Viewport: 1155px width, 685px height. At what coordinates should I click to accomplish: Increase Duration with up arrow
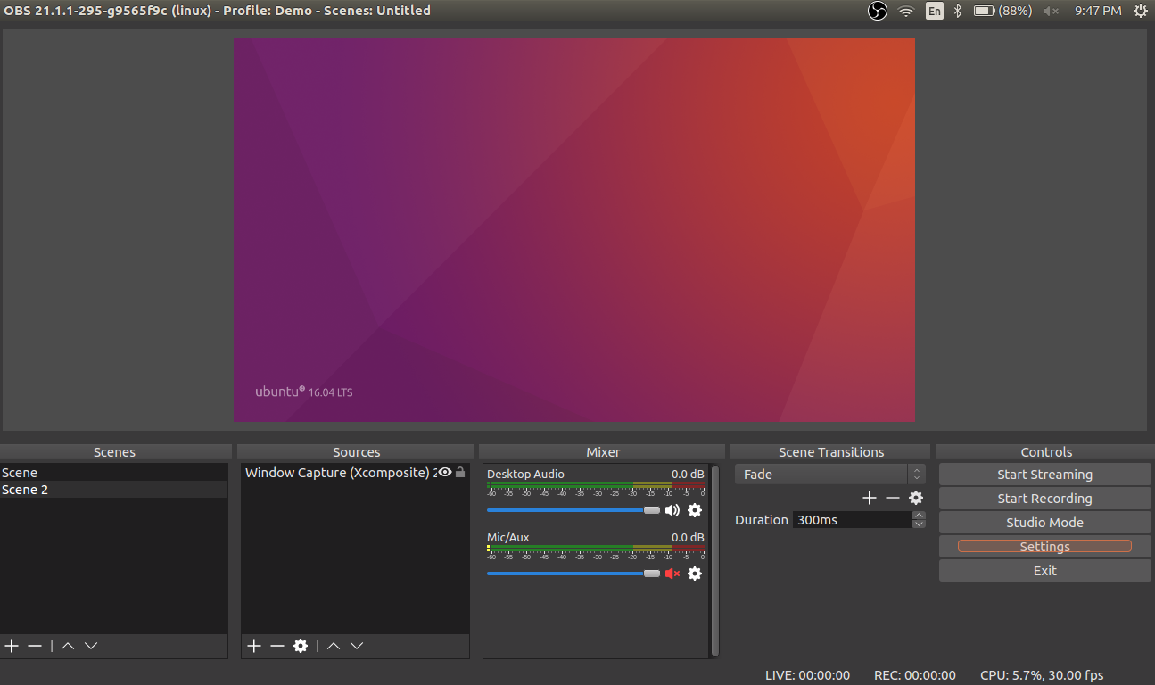coord(919,516)
